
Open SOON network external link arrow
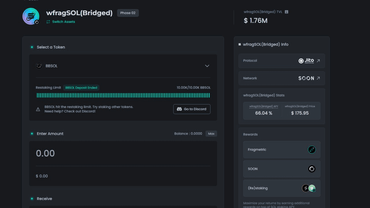point(318,78)
